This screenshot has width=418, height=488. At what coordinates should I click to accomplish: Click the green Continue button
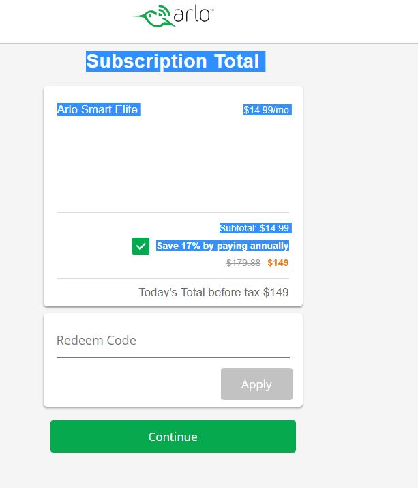(173, 436)
